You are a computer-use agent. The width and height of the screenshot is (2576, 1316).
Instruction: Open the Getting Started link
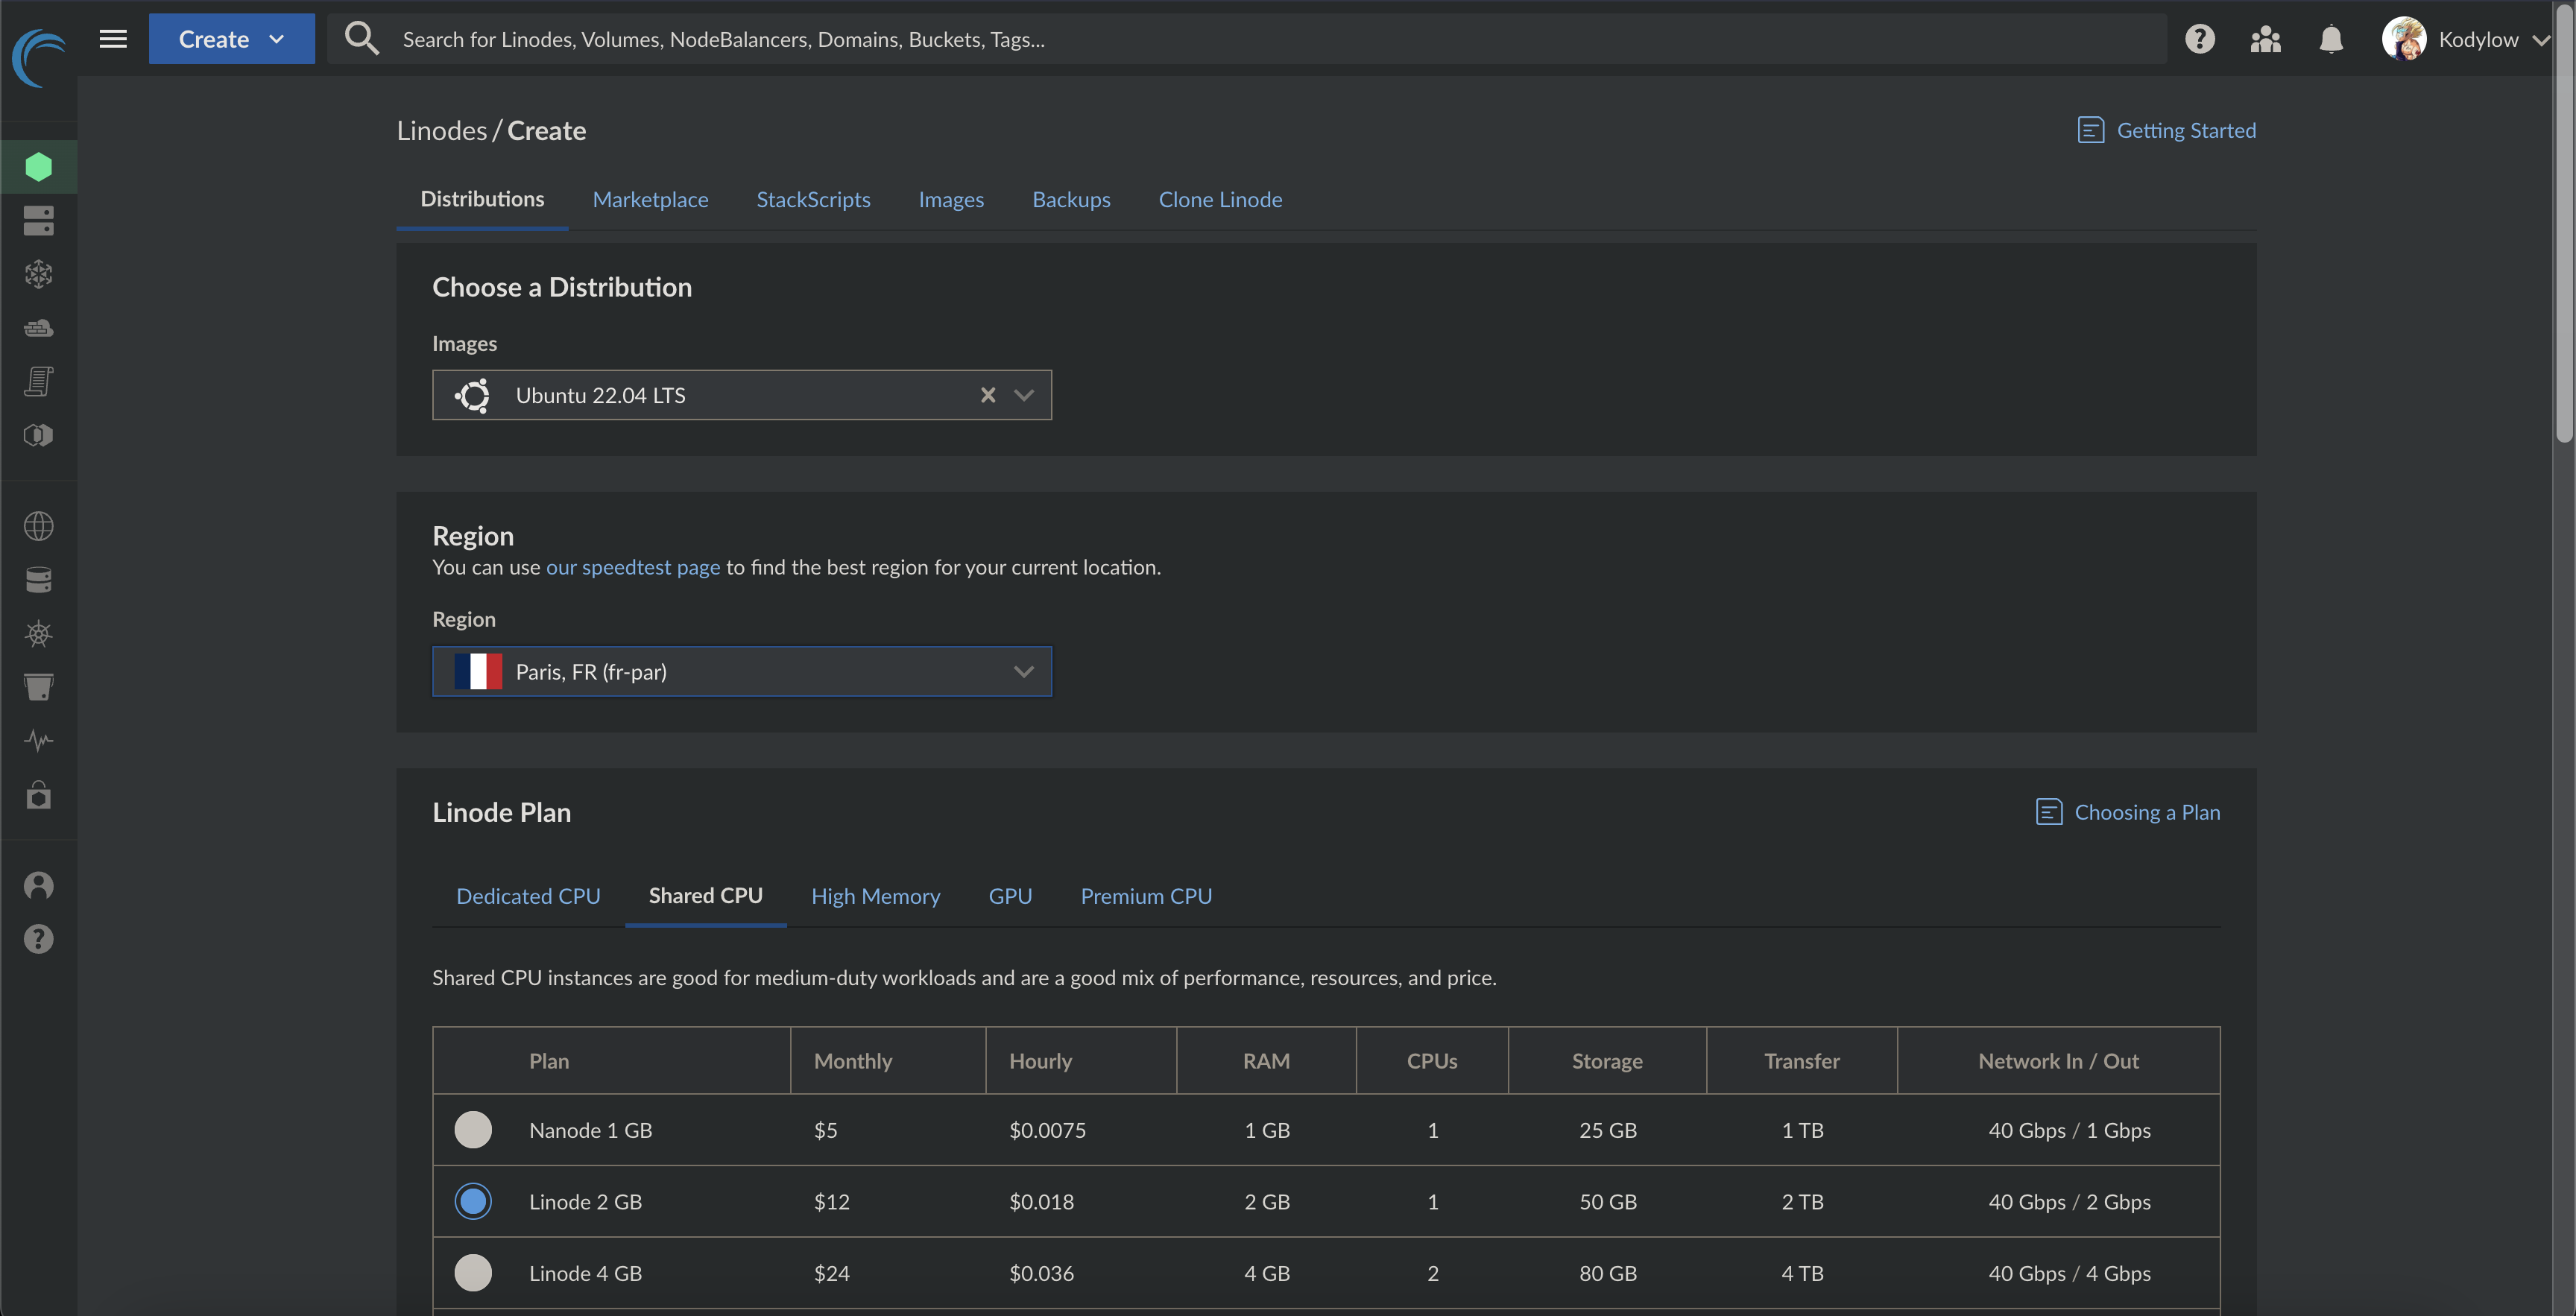pyautogui.click(x=2186, y=130)
